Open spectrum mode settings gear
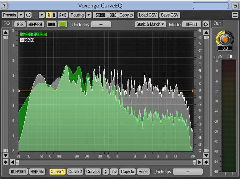240x179 pixels. [206, 25]
